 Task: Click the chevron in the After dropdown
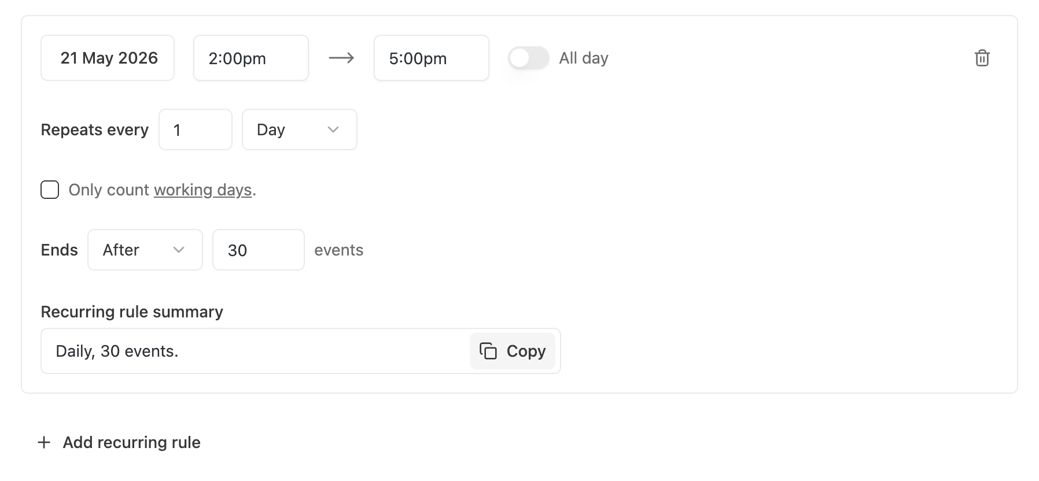[x=179, y=250]
